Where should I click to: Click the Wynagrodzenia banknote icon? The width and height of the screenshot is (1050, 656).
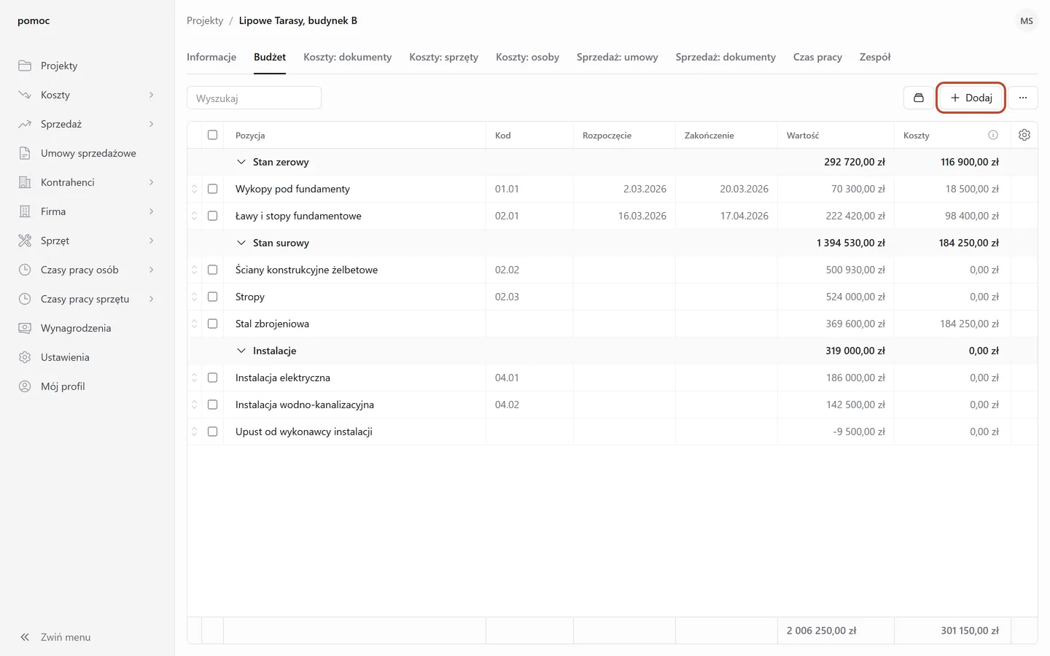25,328
